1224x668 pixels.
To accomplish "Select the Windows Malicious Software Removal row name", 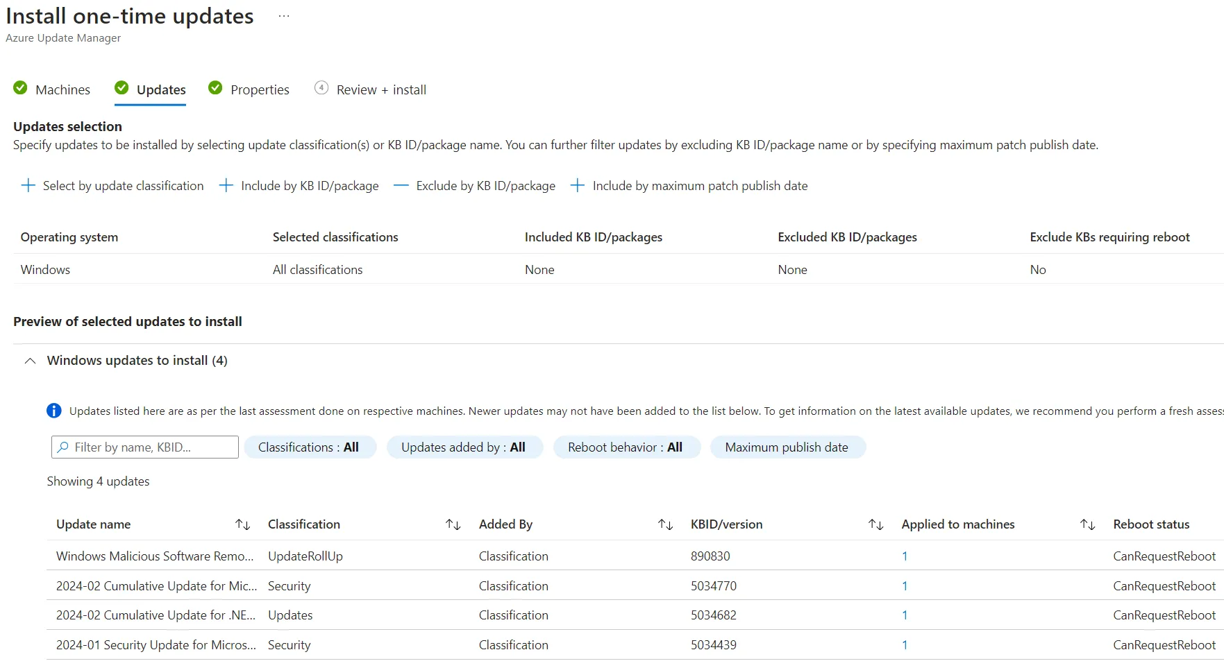I will 155,556.
